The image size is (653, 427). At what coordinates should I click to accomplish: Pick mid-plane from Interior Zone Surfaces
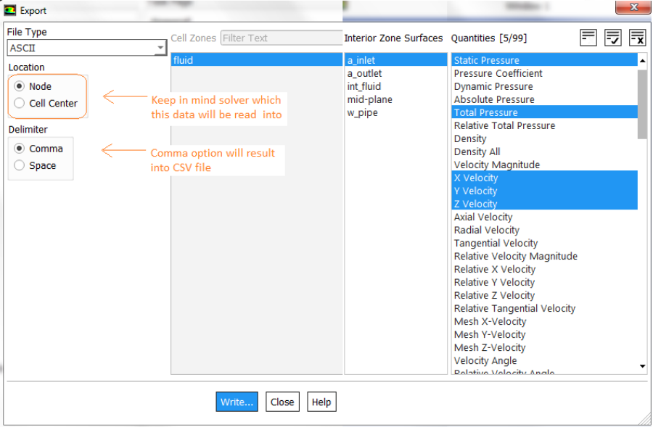[369, 99]
